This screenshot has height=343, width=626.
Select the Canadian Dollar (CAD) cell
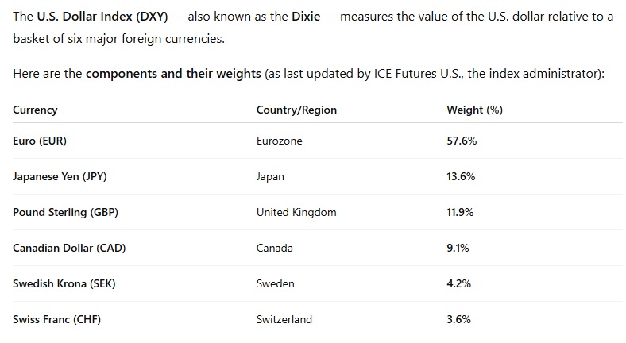pyautogui.click(x=69, y=248)
